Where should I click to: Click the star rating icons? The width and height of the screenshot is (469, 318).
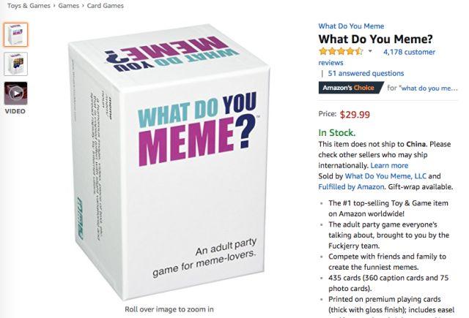click(341, 51)
